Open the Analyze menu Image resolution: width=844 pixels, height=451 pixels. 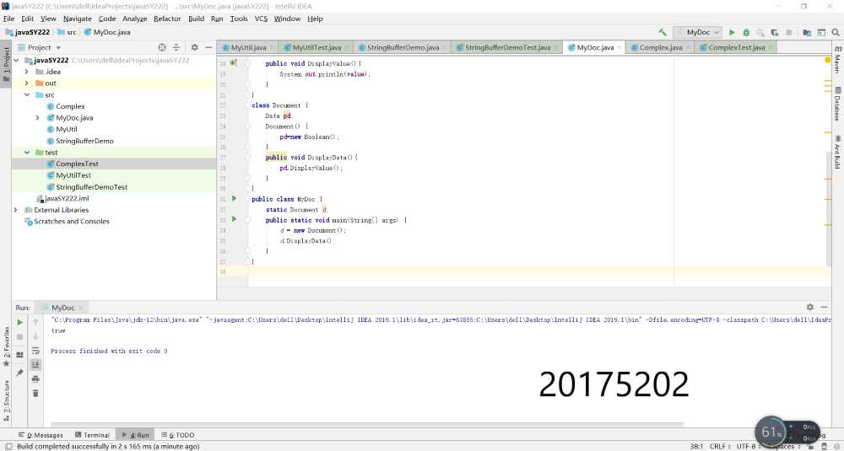point(134,19)
